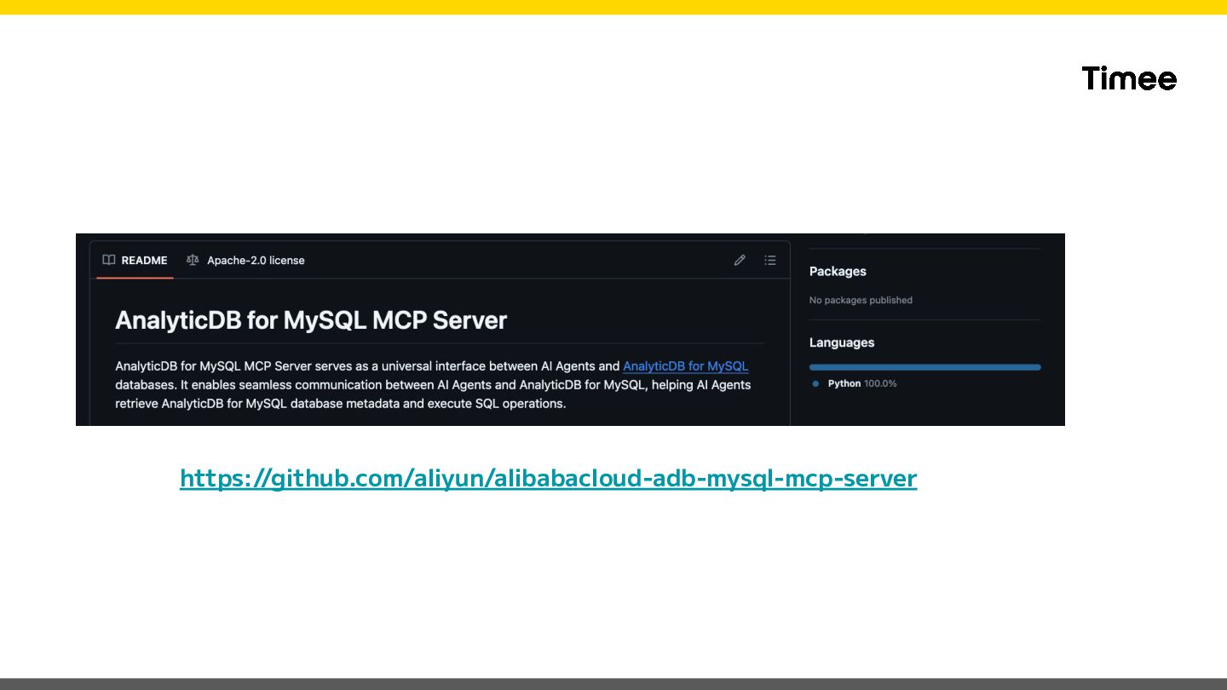Image resolution: width=1227 pixels, height=690 pixels.
Task: Open the Apache-2.0 license tab
Action: click(x=245, y=261)
